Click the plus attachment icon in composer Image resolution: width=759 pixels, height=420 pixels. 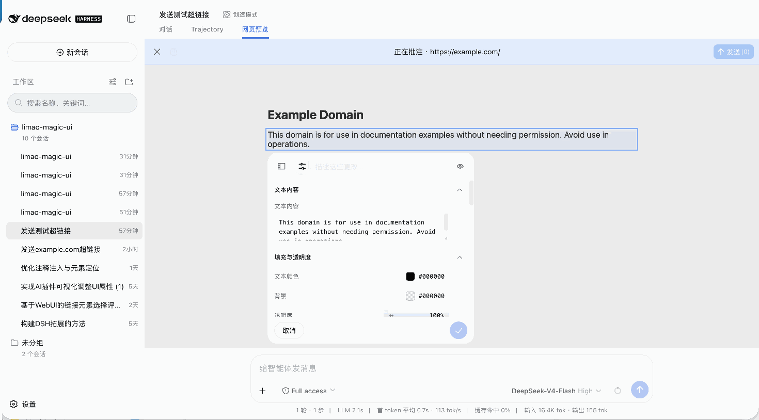click(262, 391)
